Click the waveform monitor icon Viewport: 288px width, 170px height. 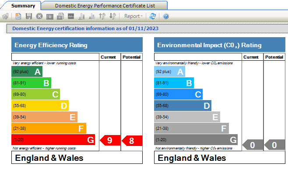pos(71,16)
